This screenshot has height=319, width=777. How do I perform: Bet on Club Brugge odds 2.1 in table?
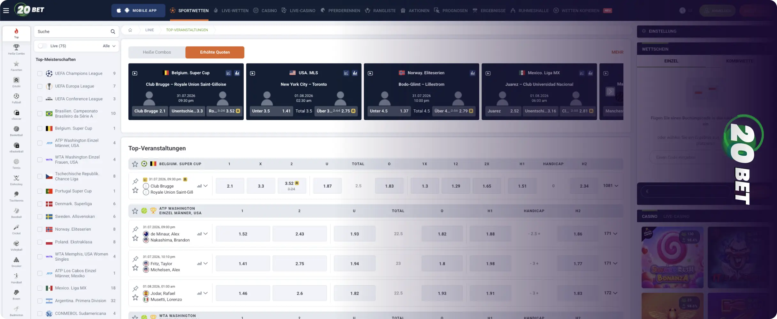coord(230,186)
